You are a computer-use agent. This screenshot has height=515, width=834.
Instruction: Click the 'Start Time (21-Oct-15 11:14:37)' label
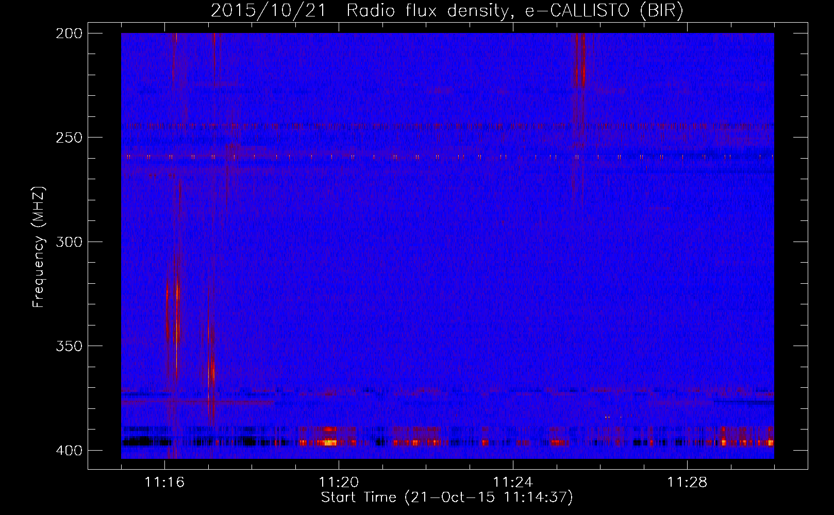point(447,497)
